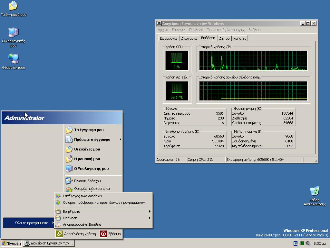Click Πρόσφατα έγγραφα icon in Start menu
The image size is (330, 248).
point(69,139)
